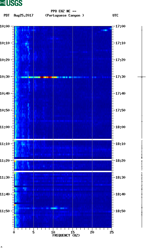Click the seismogram spike at 17:30
This screenshot has height=250, width=154.
tap(142, 77)
